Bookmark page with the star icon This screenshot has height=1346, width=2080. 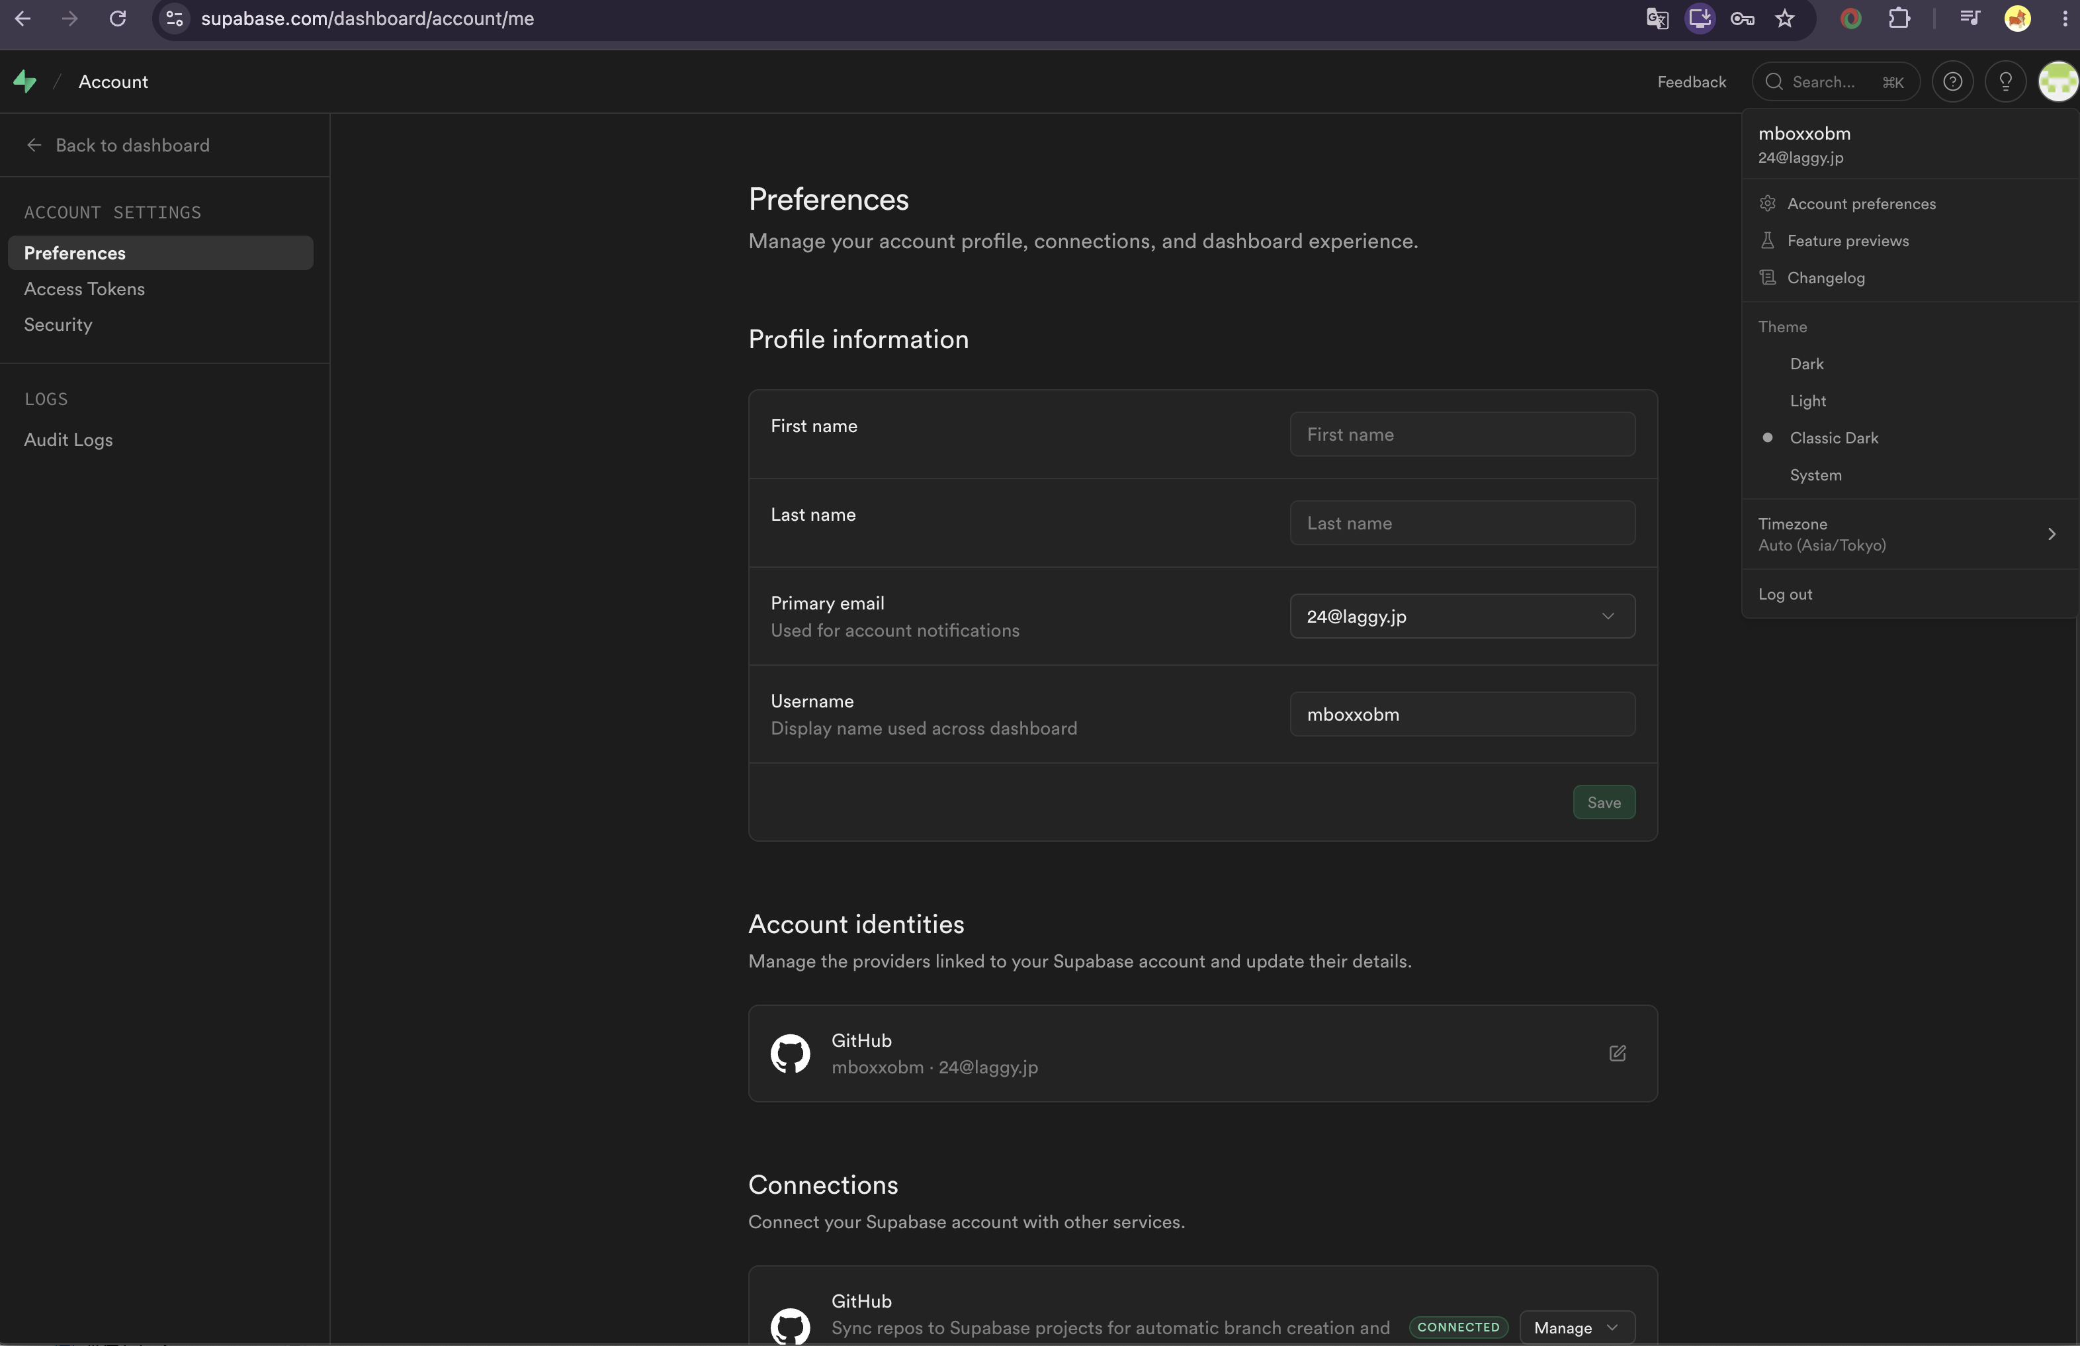tap(1785, 19)
